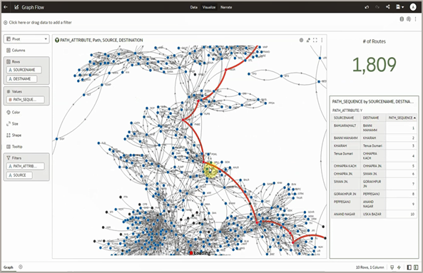Click the pencil edit icon on graph toolbar
Viewport: 423px width, 273px height.
[x=308, y=40]
